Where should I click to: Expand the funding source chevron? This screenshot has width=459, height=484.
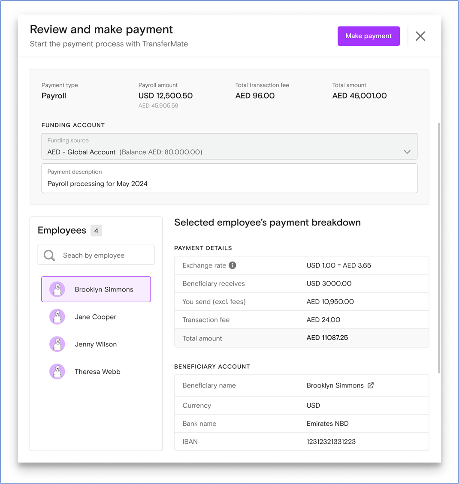(407, 152)
